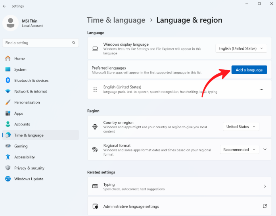Select Personalization in the sidebar
This screenshot has height=216, width=276.
[x=27, y=102]
